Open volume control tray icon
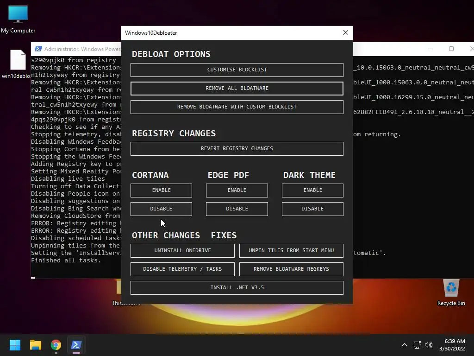 point(429,345)
